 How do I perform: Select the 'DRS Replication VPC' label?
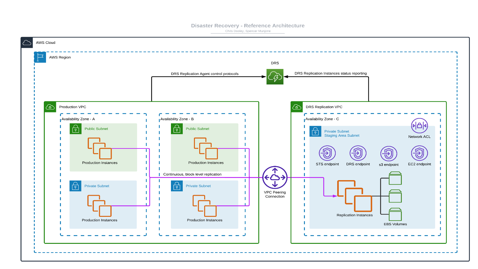point(324,107)
